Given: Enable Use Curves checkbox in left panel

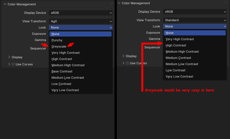Looking at the screenshot, I should (13, 64).
